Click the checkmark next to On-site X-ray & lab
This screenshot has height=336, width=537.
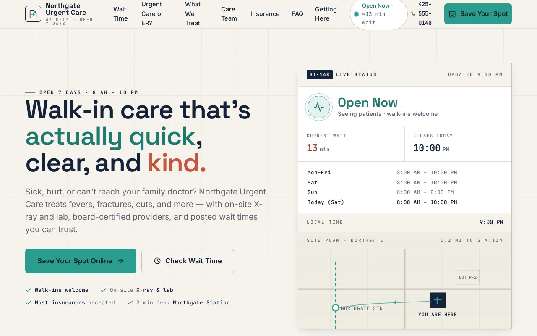[104, 290]
